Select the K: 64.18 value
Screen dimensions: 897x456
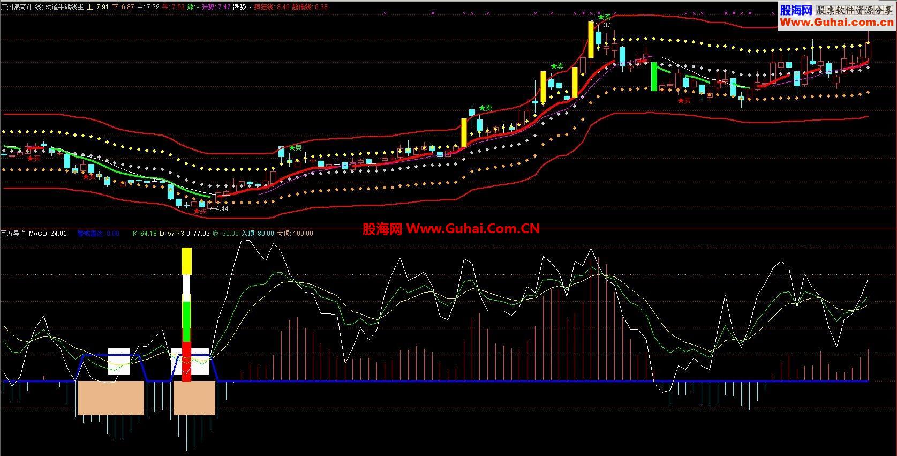point(145,234)
